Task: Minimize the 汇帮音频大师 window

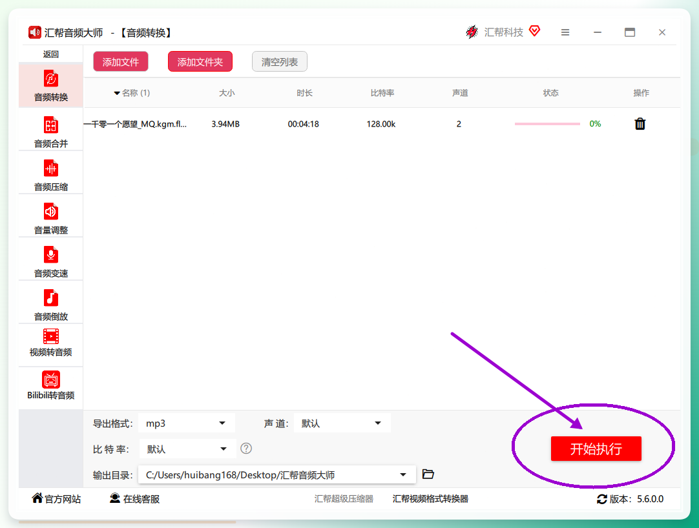Action: click(x=598, y=32)
